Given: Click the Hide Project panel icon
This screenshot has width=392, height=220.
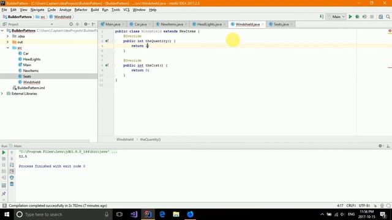Looking at the screenshot, I should pos(93,24).
